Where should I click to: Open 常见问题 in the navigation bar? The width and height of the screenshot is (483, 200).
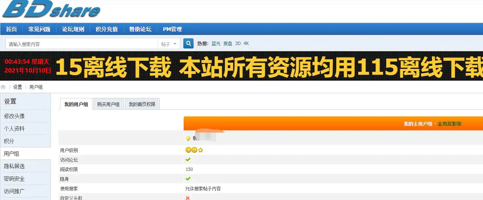coord(40,29)
